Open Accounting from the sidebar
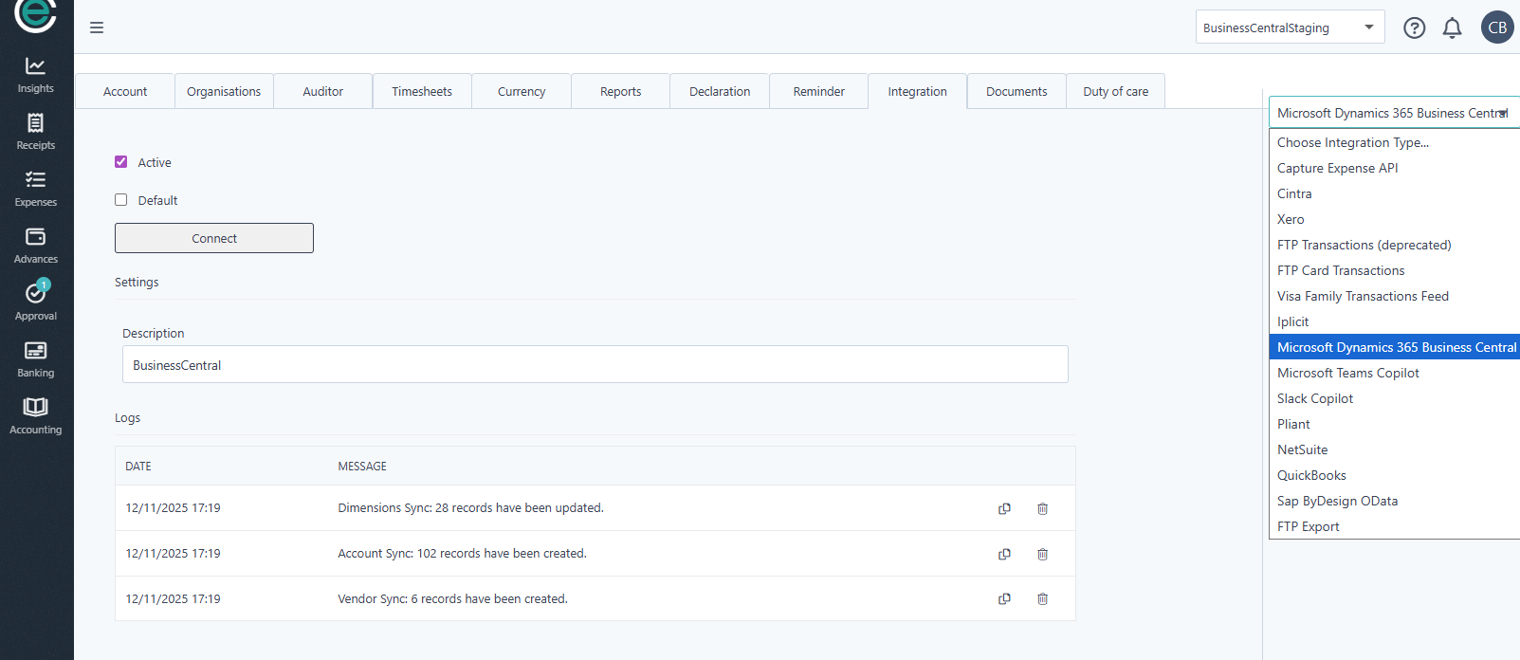Screen dimensions: 1520x660 pyautogui.click(x=36, y=416)
